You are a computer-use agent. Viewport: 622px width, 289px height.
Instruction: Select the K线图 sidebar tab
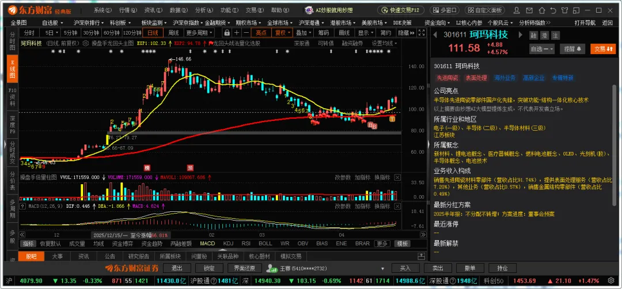click(12, 69)
